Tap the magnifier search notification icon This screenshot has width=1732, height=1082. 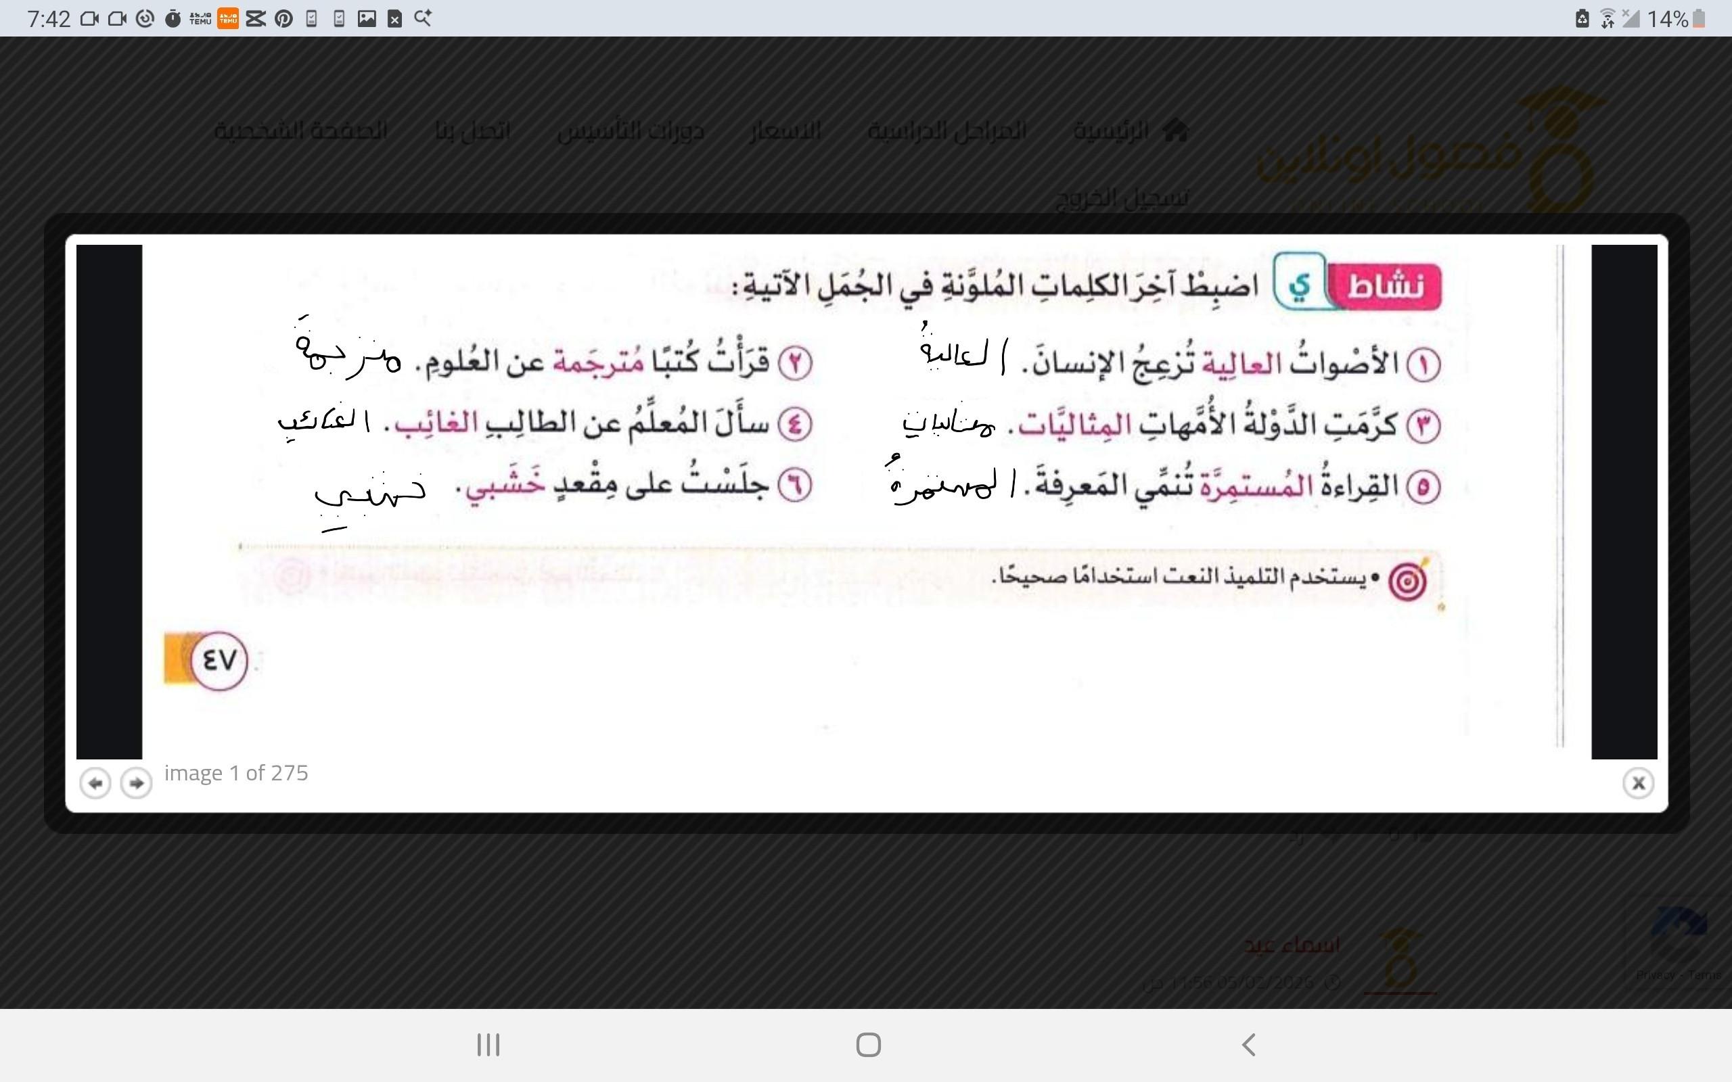tap(423, 18)
